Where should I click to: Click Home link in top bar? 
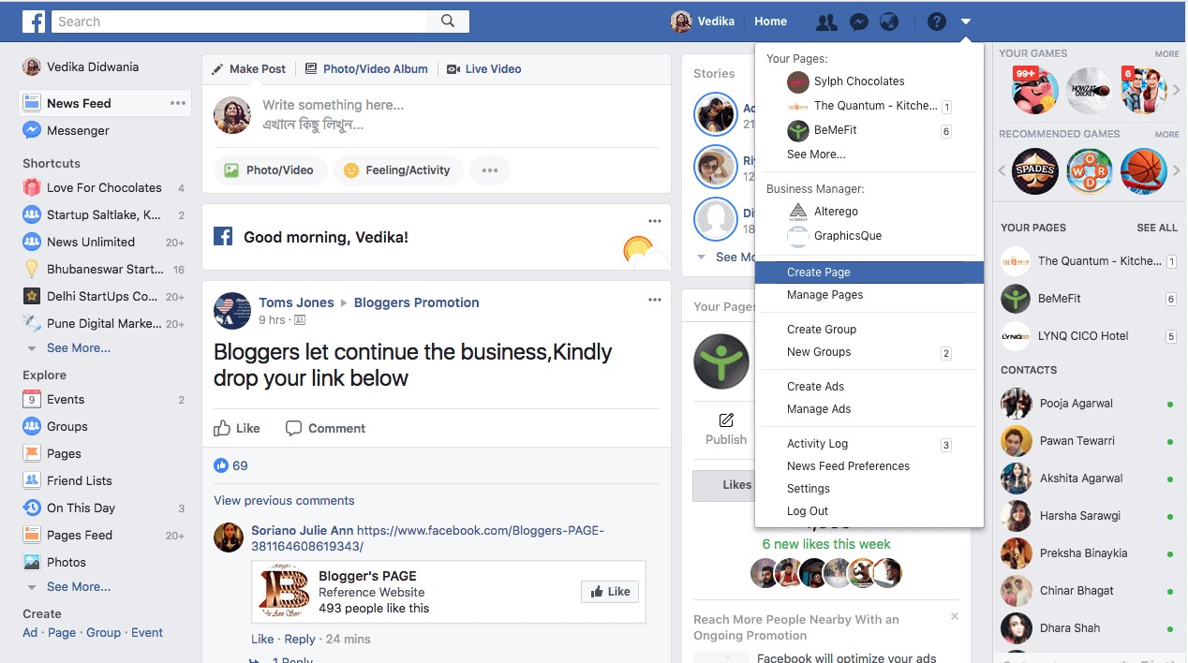pos(771,22)
